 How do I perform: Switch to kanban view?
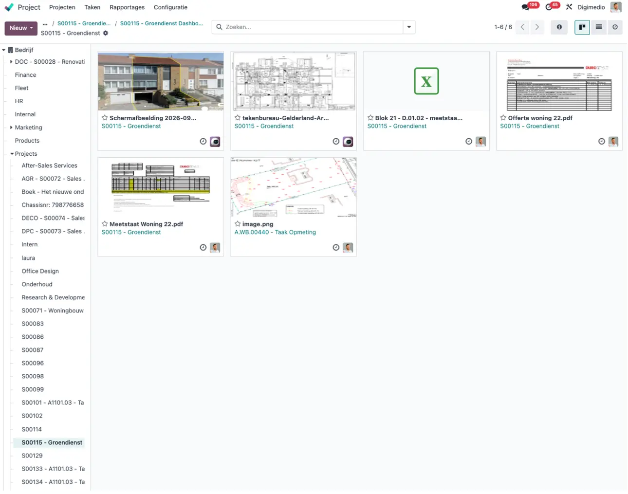click(582, 27)
